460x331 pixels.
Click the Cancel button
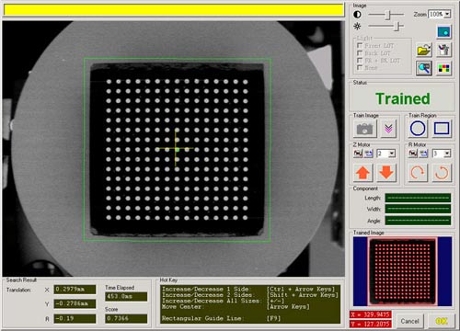click(409, 321)
